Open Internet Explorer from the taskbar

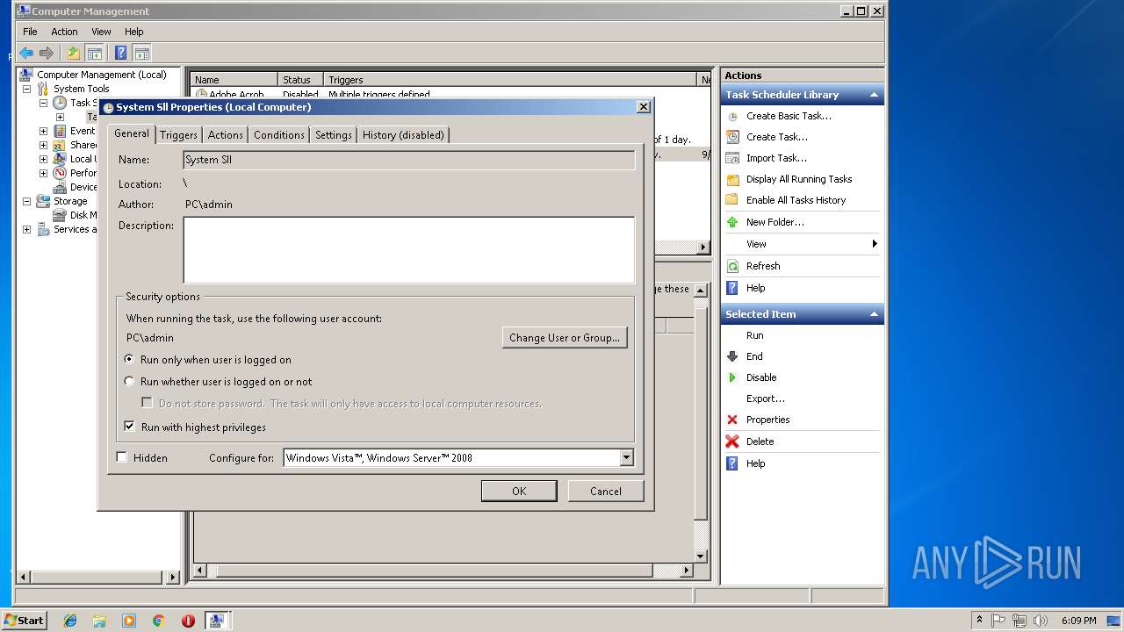[x=70, y=621]
